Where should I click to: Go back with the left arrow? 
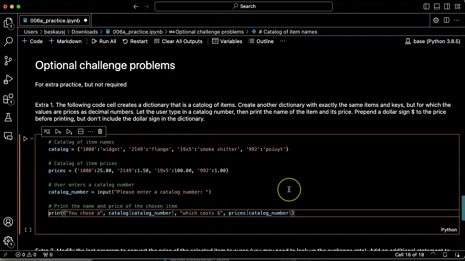coord(136,7)
